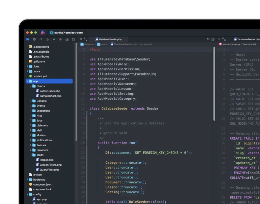This screenshot has height=204, width=260.
Task: Click the Clips asterisk sidebar icon
Action: (54, 40)
